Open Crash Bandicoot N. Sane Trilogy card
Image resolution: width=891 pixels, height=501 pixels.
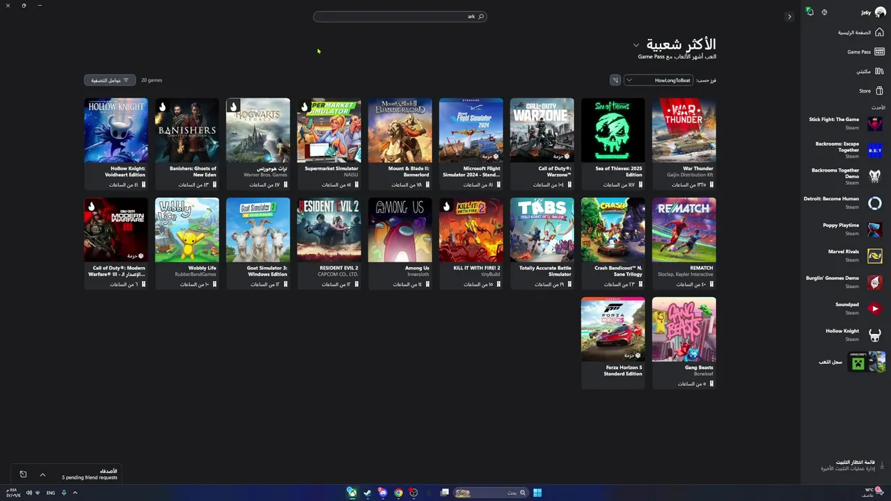[x=613, y=243]
